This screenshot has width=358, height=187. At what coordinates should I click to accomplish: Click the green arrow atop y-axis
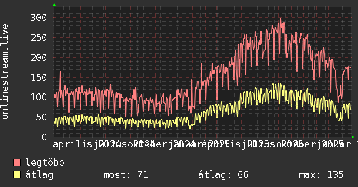54,5
